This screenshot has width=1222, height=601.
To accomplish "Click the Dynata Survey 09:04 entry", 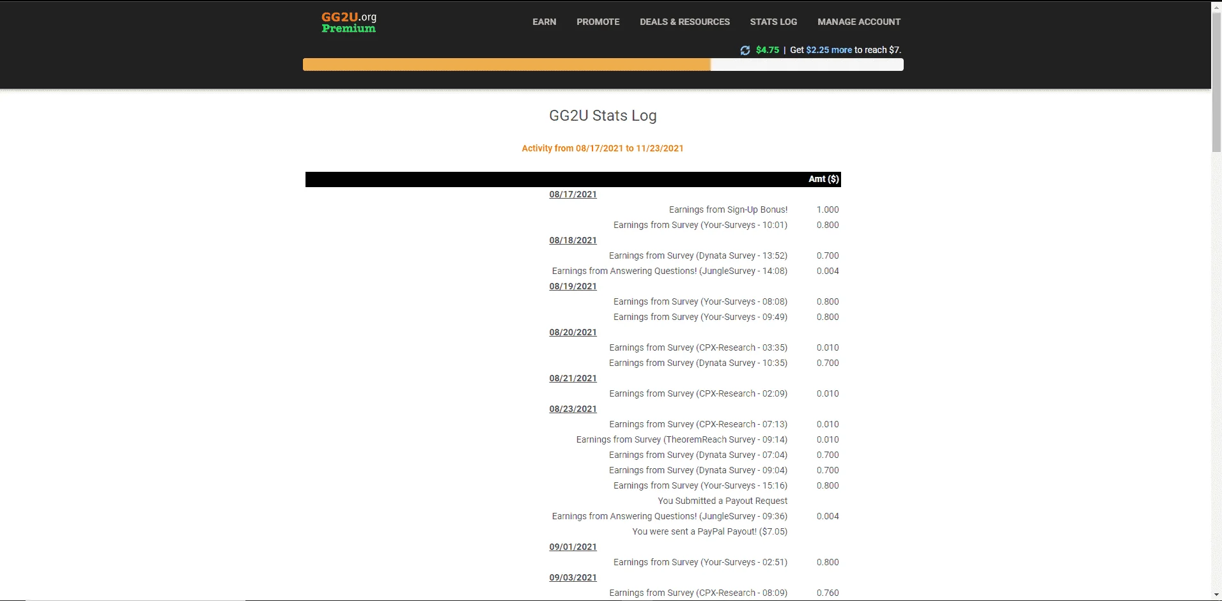I will 698,470.
